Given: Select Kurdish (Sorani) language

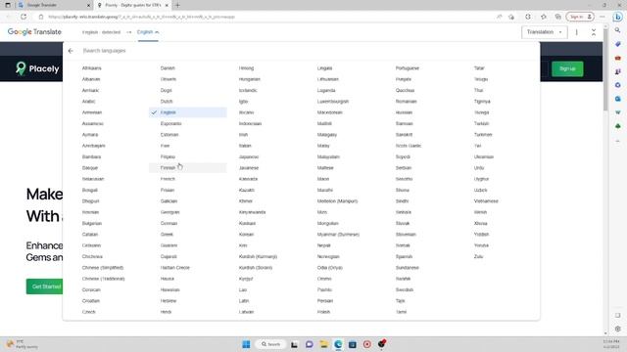Looking at the screenshot, I should (x=256, y=268).
